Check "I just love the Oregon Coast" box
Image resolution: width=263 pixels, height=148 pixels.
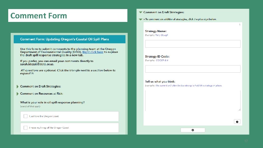click(x=25, y=116)
